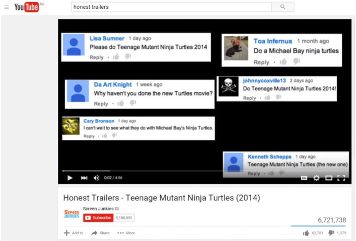Screen dimensions: 356x241
Task: Seek on the video progress bar
Action: (204, 171)
